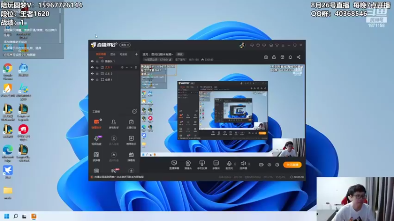Image resolution: width=394 pixels, height=221 pixels.
Task: Click the unlock padlock icon in room header
Action: [274, 57]
